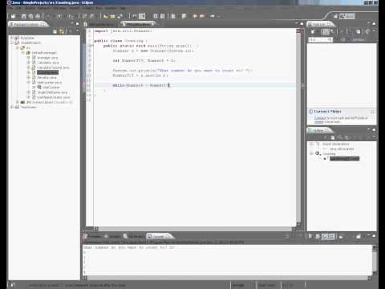
Task: Select the highlighted Counting.java file
Action: pos(47,72)
